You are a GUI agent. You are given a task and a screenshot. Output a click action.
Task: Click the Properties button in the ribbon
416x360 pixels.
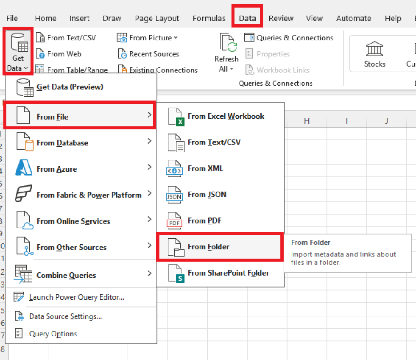(x=268, y=54)
